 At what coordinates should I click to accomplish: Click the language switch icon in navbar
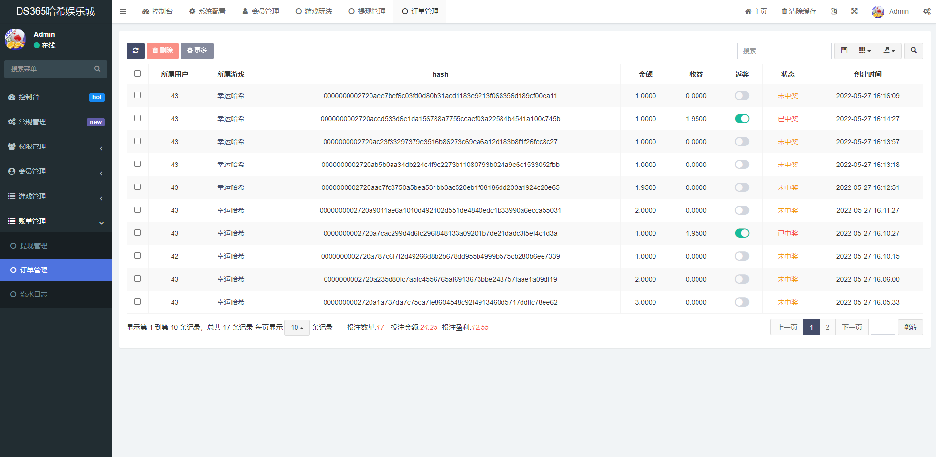coord(834,11)
